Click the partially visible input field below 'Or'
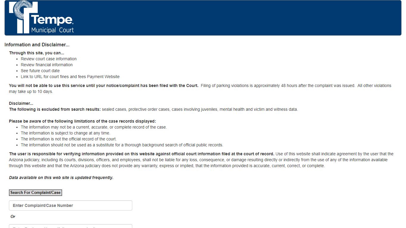This screenshot has width=406, height=228. (70, 226)
